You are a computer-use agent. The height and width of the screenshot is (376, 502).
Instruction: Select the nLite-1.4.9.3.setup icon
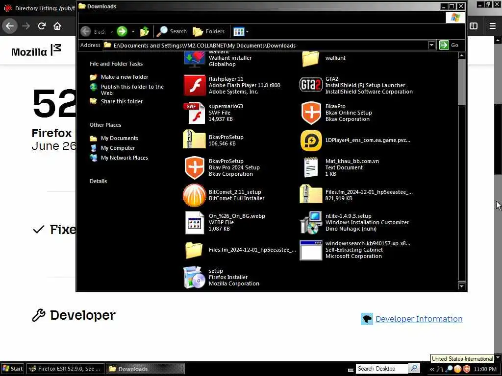point(310,223)
